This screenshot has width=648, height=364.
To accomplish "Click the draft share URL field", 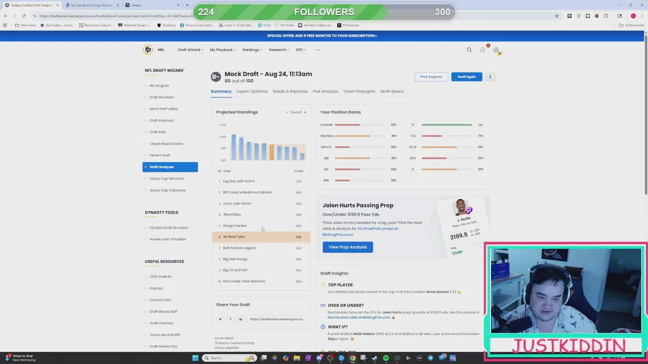I will [276, 319].
